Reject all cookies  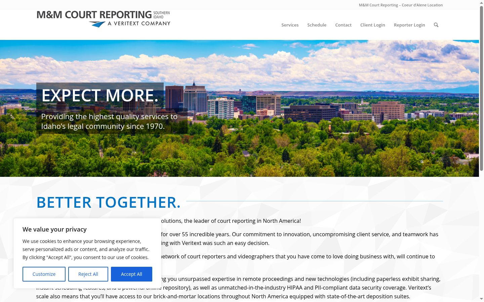point(88,274)
